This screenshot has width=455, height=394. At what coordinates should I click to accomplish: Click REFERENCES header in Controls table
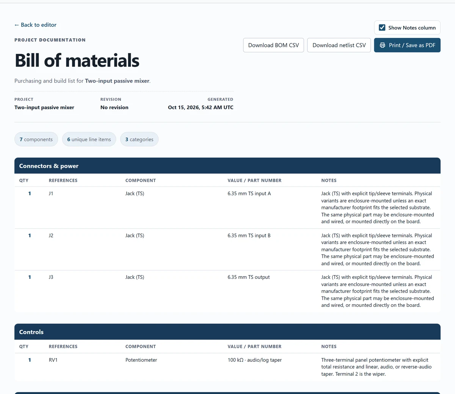[x=63, y=346]
